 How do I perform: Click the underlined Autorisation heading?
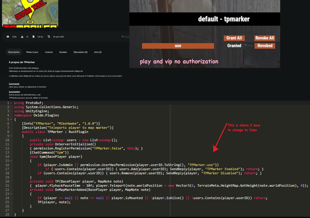point(14,92)
